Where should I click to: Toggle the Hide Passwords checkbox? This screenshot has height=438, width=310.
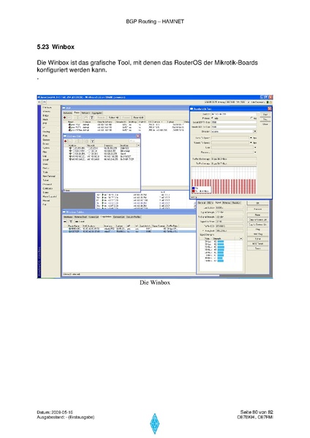click(249, 102)
